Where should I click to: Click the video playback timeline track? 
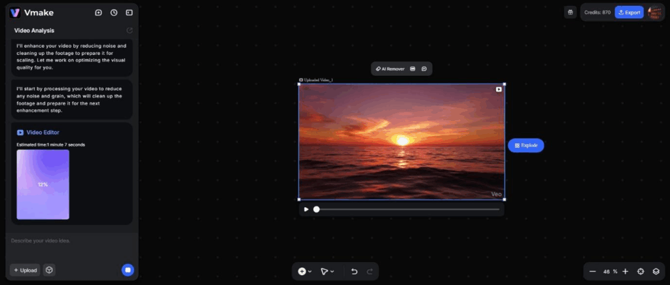pos(408,209)
